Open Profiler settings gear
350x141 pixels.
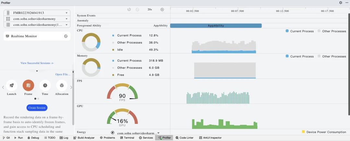[341, 3]
